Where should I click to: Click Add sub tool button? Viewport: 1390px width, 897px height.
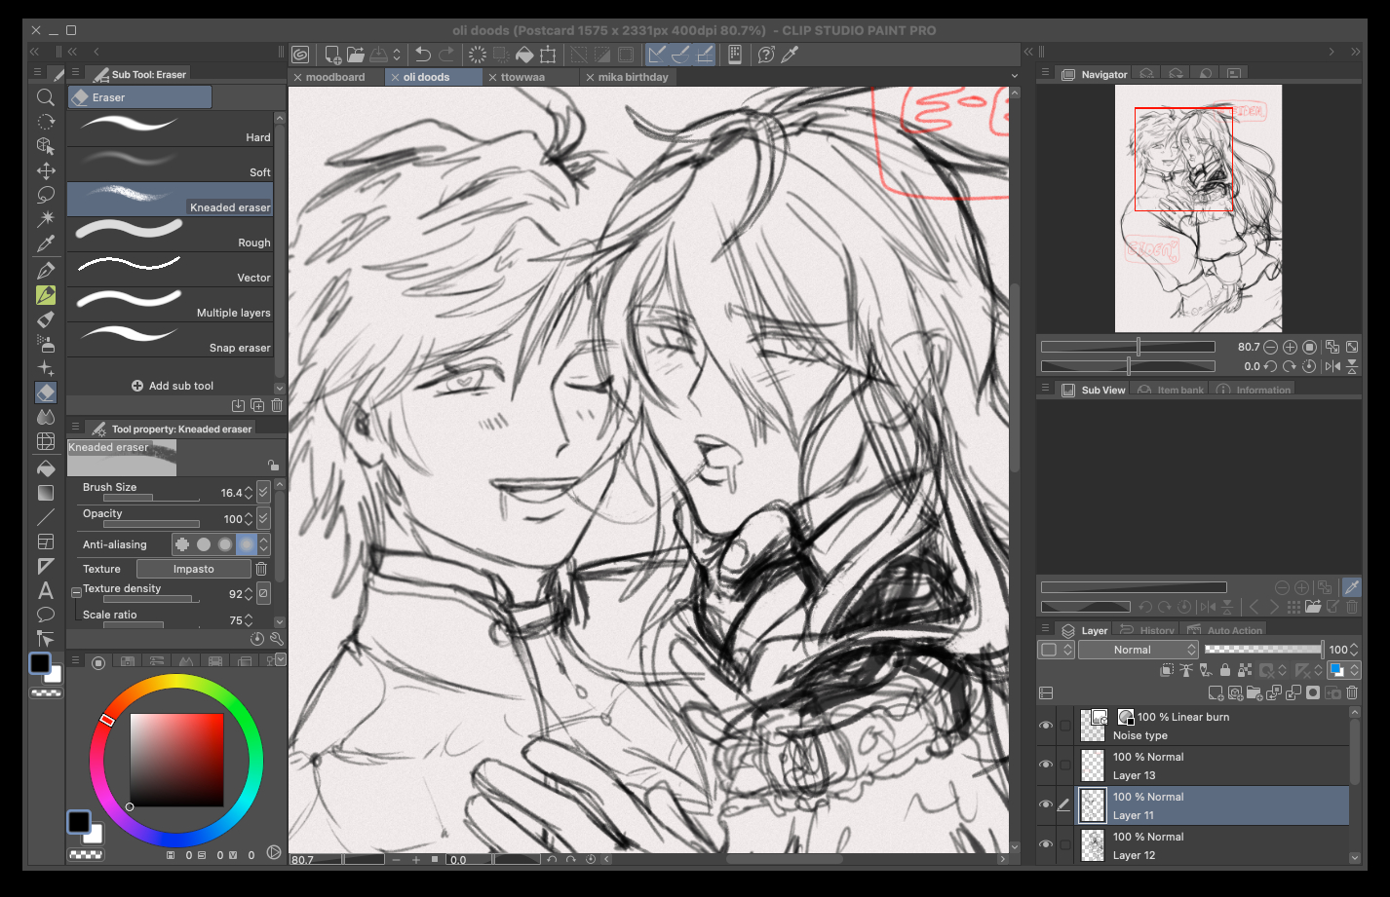[x=173, y=386]
